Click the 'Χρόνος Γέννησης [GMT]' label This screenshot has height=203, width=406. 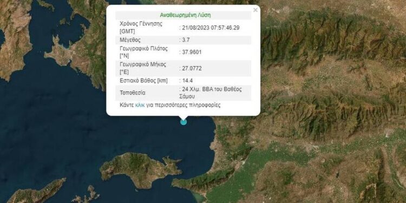pyautogui.click(x=141, y=28)
